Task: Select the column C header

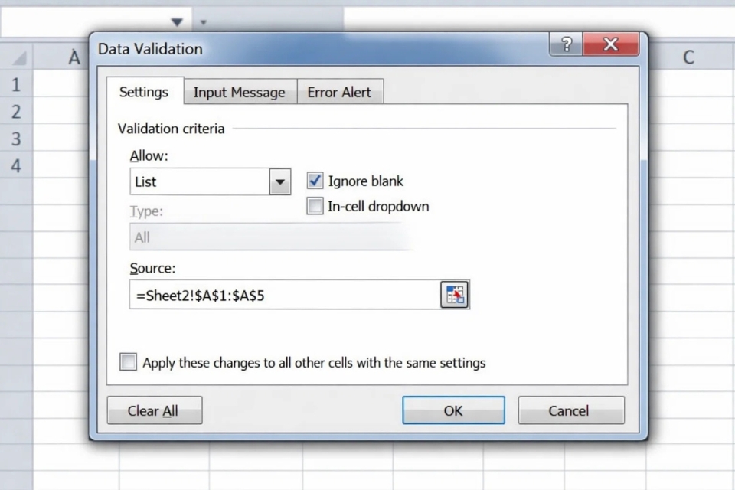Action: pyautogui.click(x=688, y=57)
